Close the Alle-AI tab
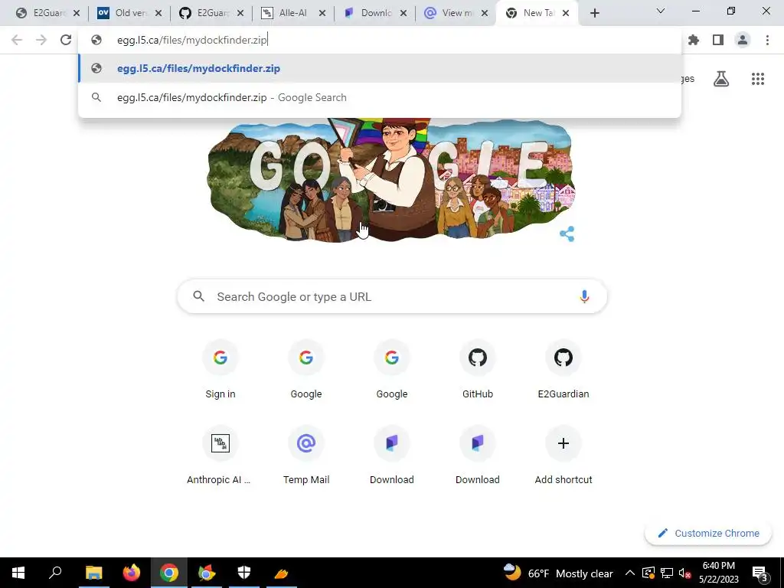784x588 pixels. [322, 13]
